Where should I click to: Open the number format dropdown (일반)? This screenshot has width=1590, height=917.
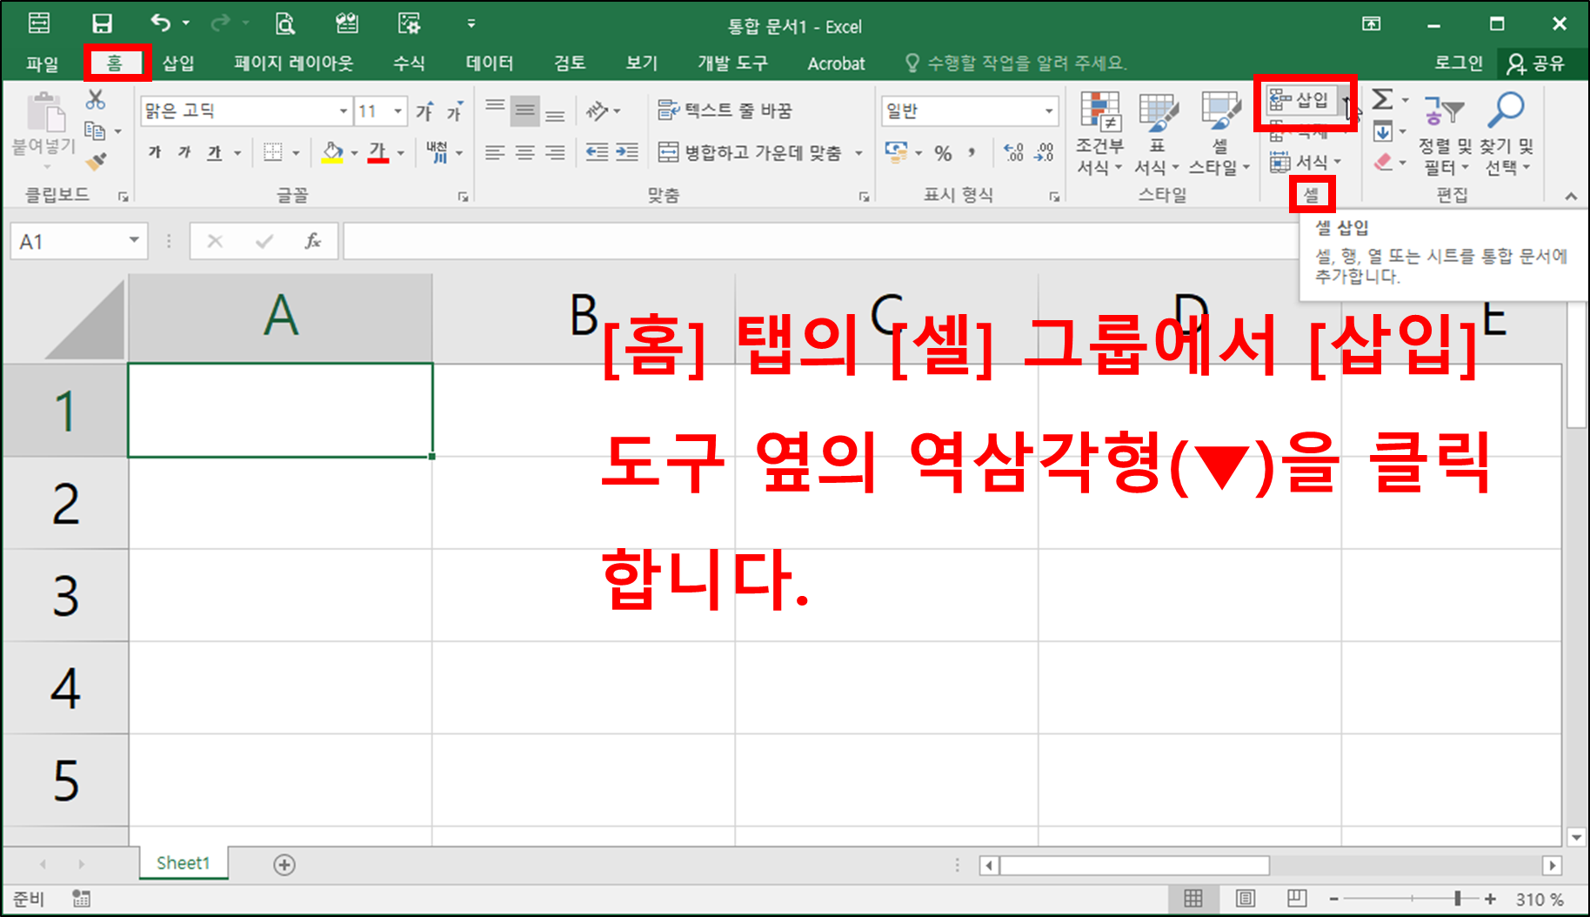[x=1049, y=111]
